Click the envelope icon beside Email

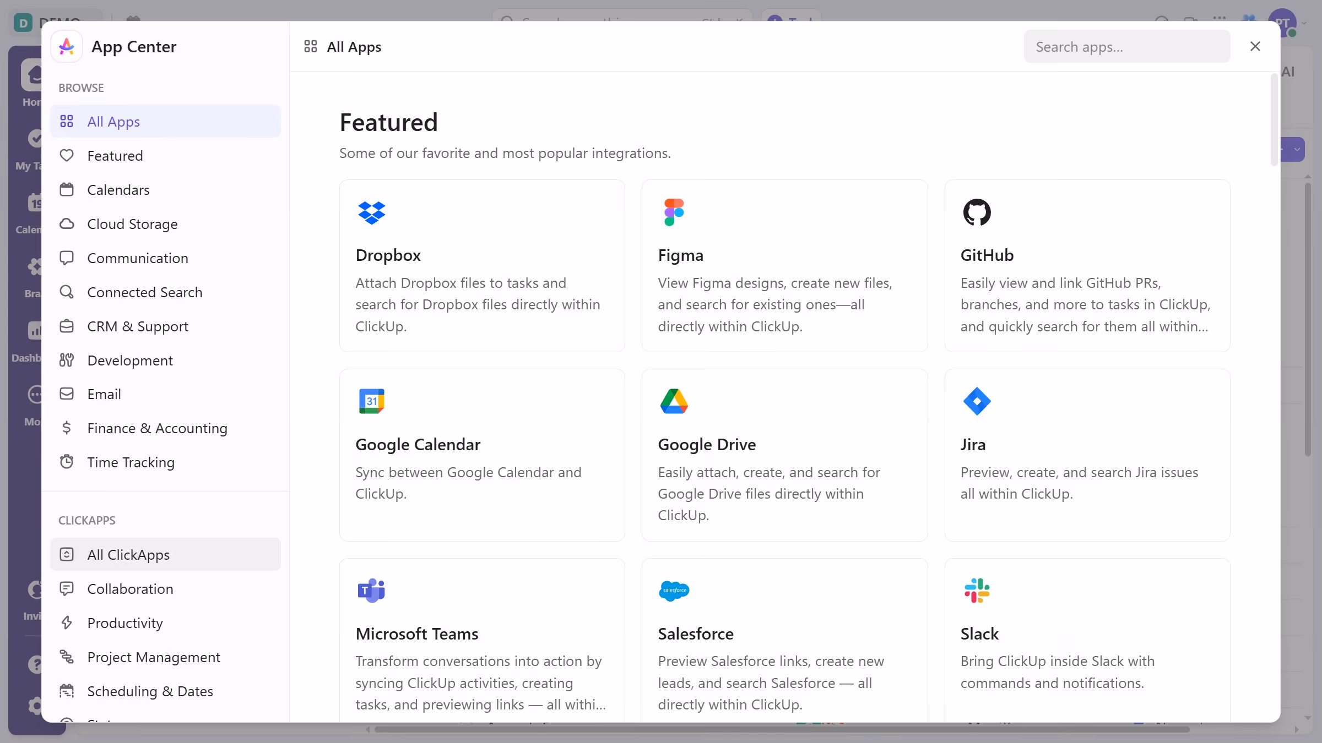coord(67,394)
